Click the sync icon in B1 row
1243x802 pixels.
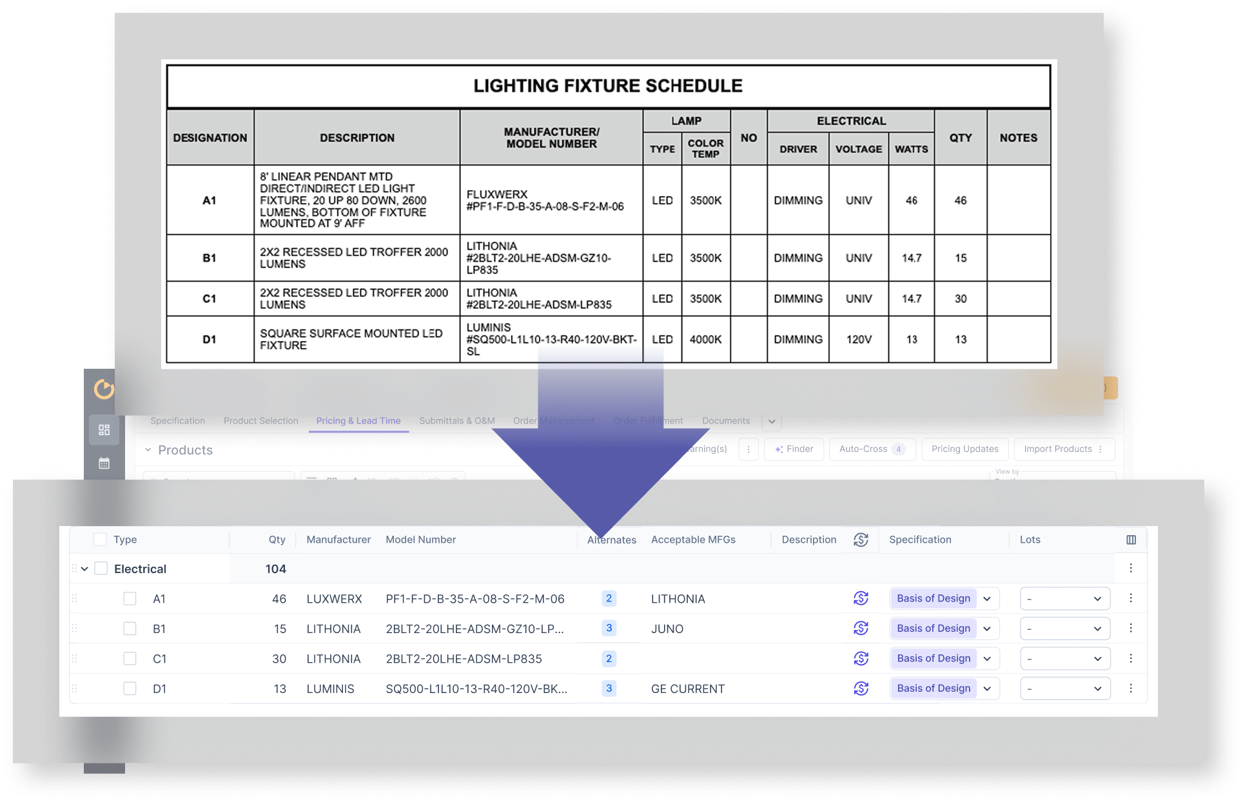click(x=861, y=628)
